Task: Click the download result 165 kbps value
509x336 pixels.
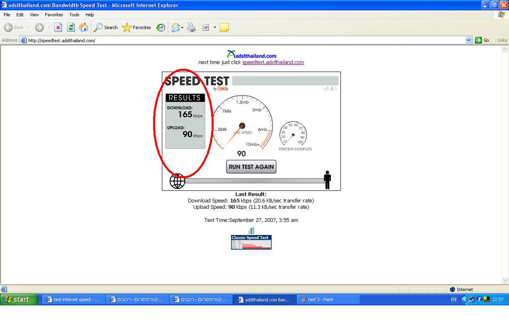Action: pyautogui.click(x=190, y=114)
